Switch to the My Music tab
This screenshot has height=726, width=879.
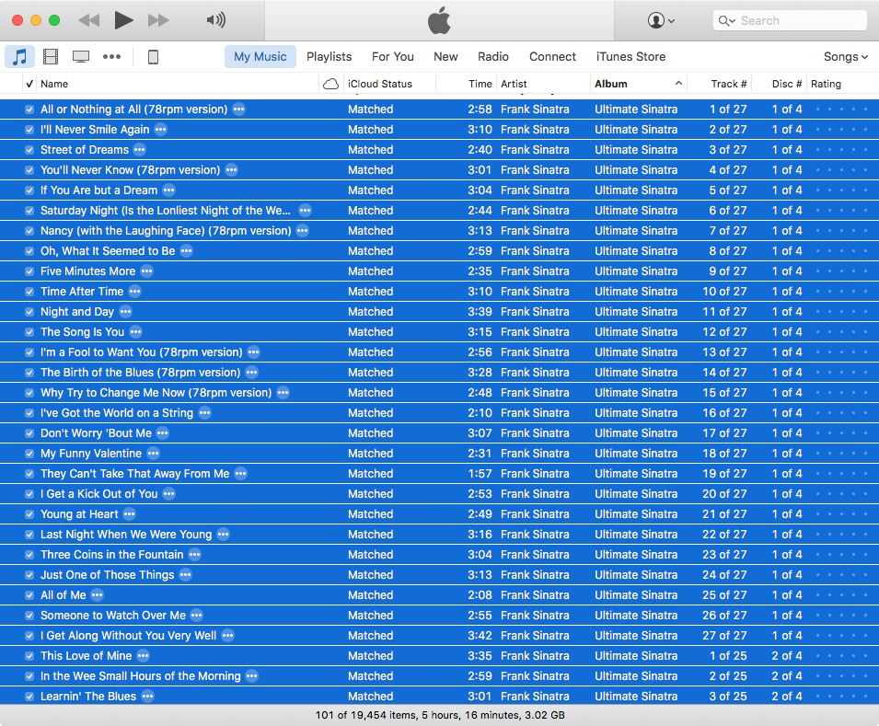click(x=260, y=57)
